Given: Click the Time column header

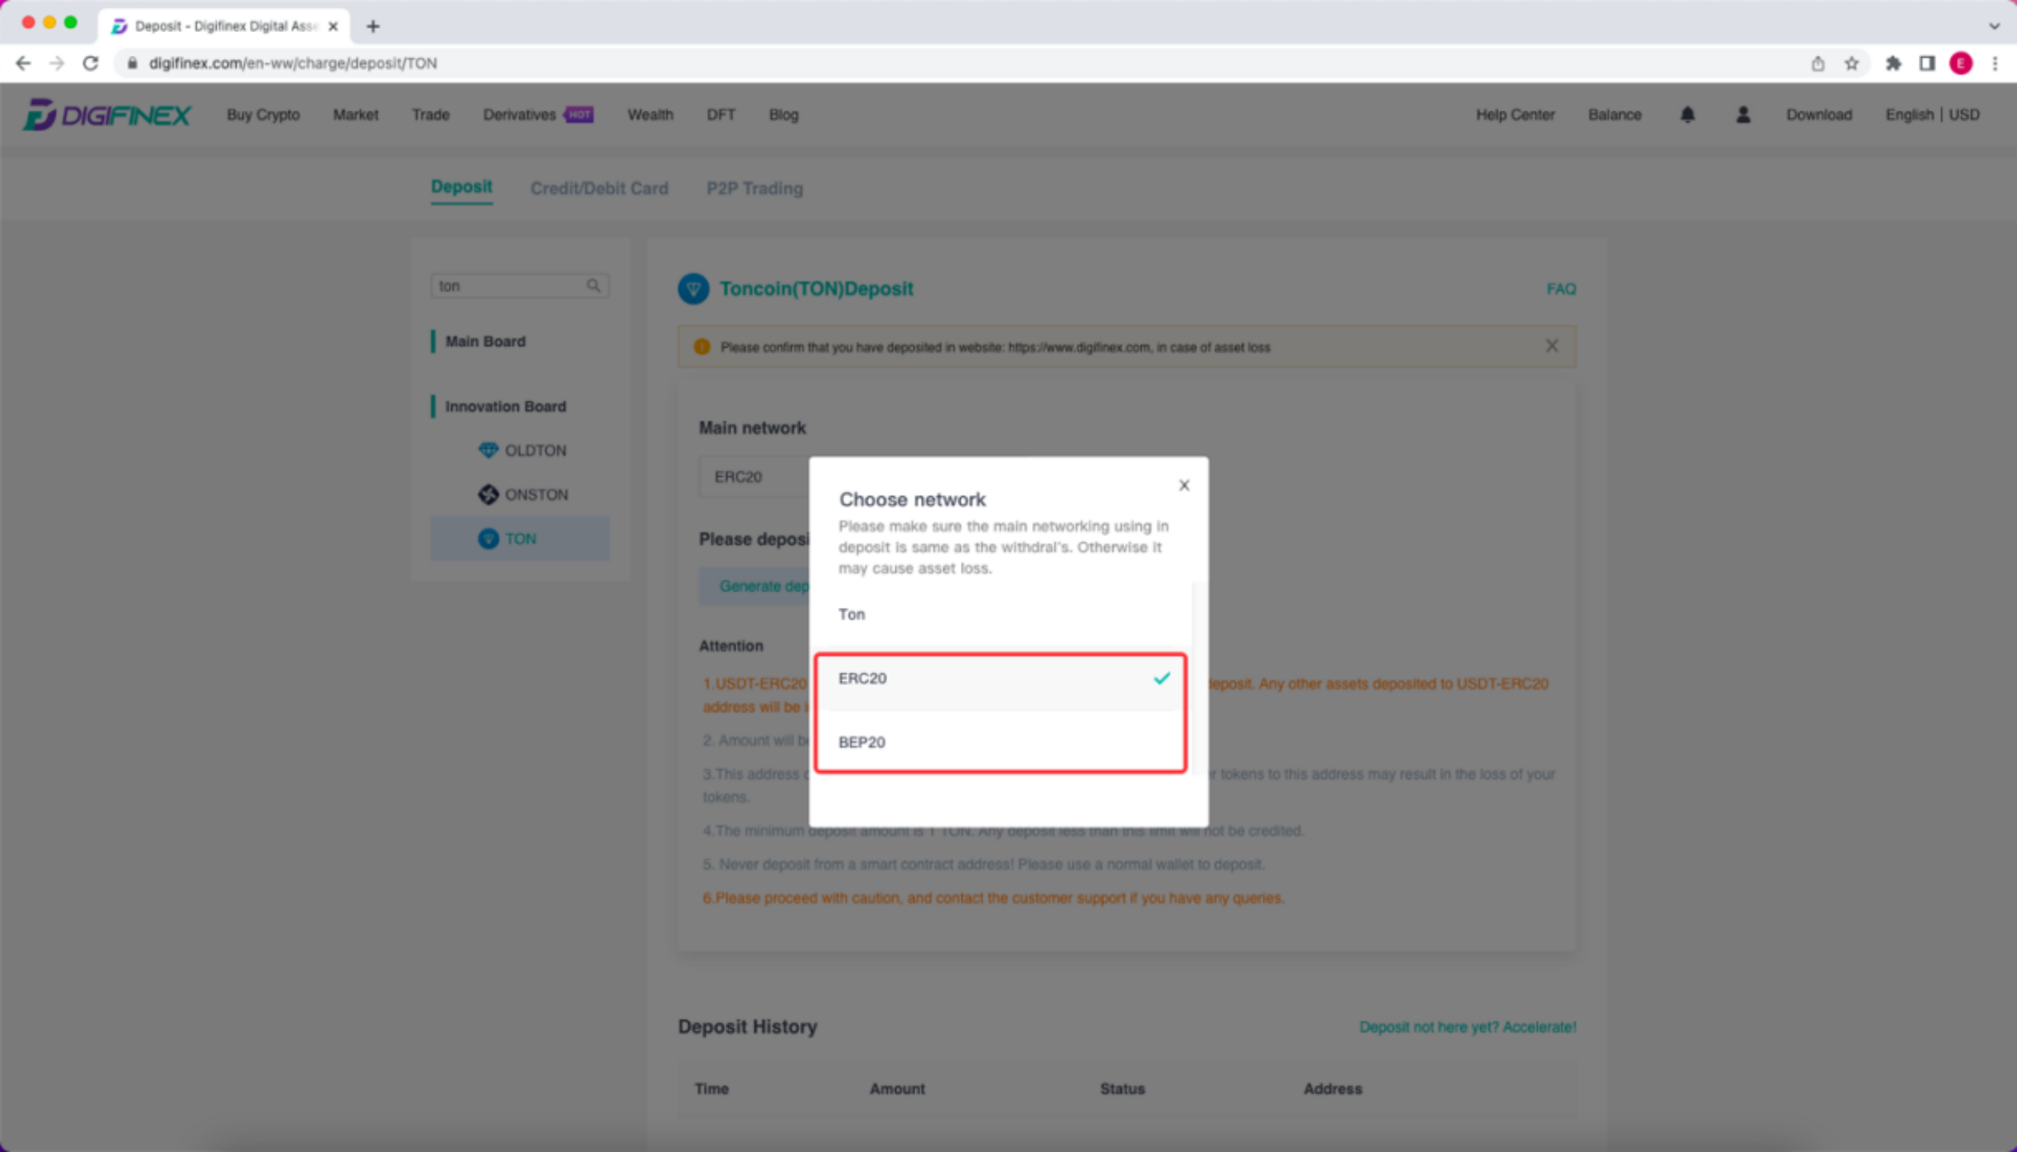Looking at the screenshot, I should click(x=711, y=1089).
